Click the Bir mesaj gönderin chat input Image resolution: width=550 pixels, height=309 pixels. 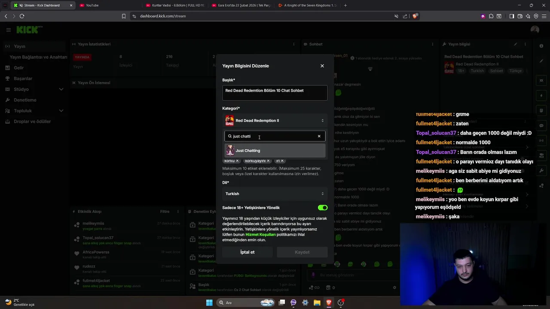352,275
